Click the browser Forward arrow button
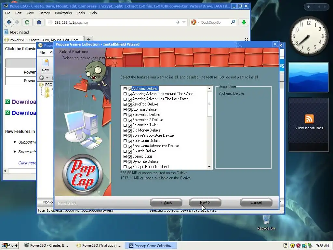 17,22
